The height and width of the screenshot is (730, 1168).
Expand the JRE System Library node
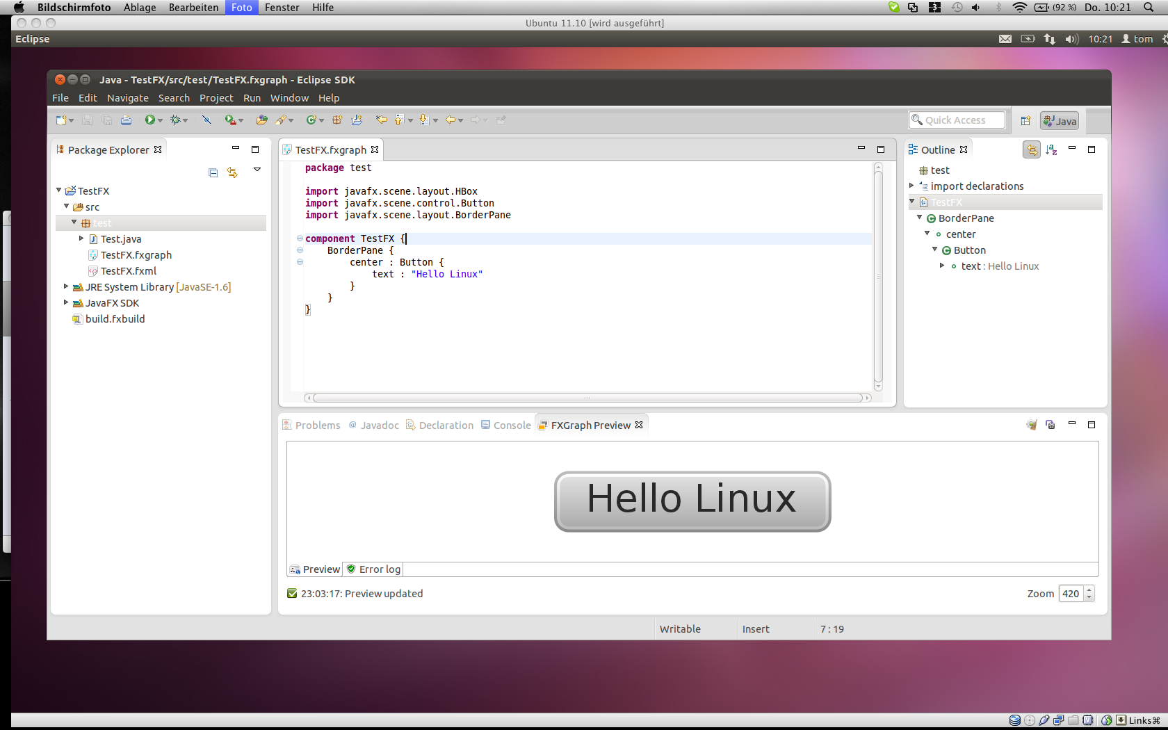tap(66, 286)
